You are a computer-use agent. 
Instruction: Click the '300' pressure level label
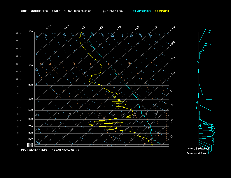31,85
